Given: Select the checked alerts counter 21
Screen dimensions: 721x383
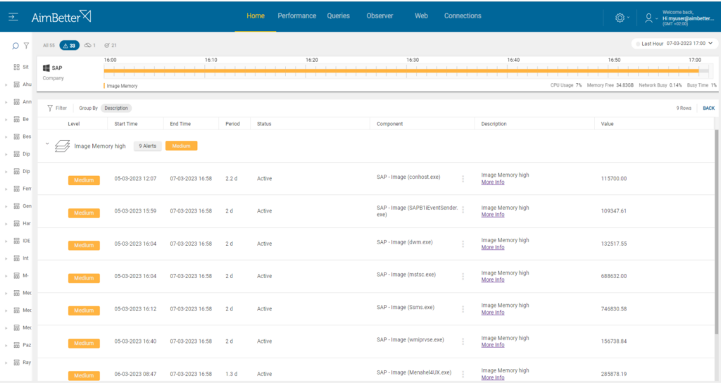Looking at the screenshot, I should coord(111,46).
